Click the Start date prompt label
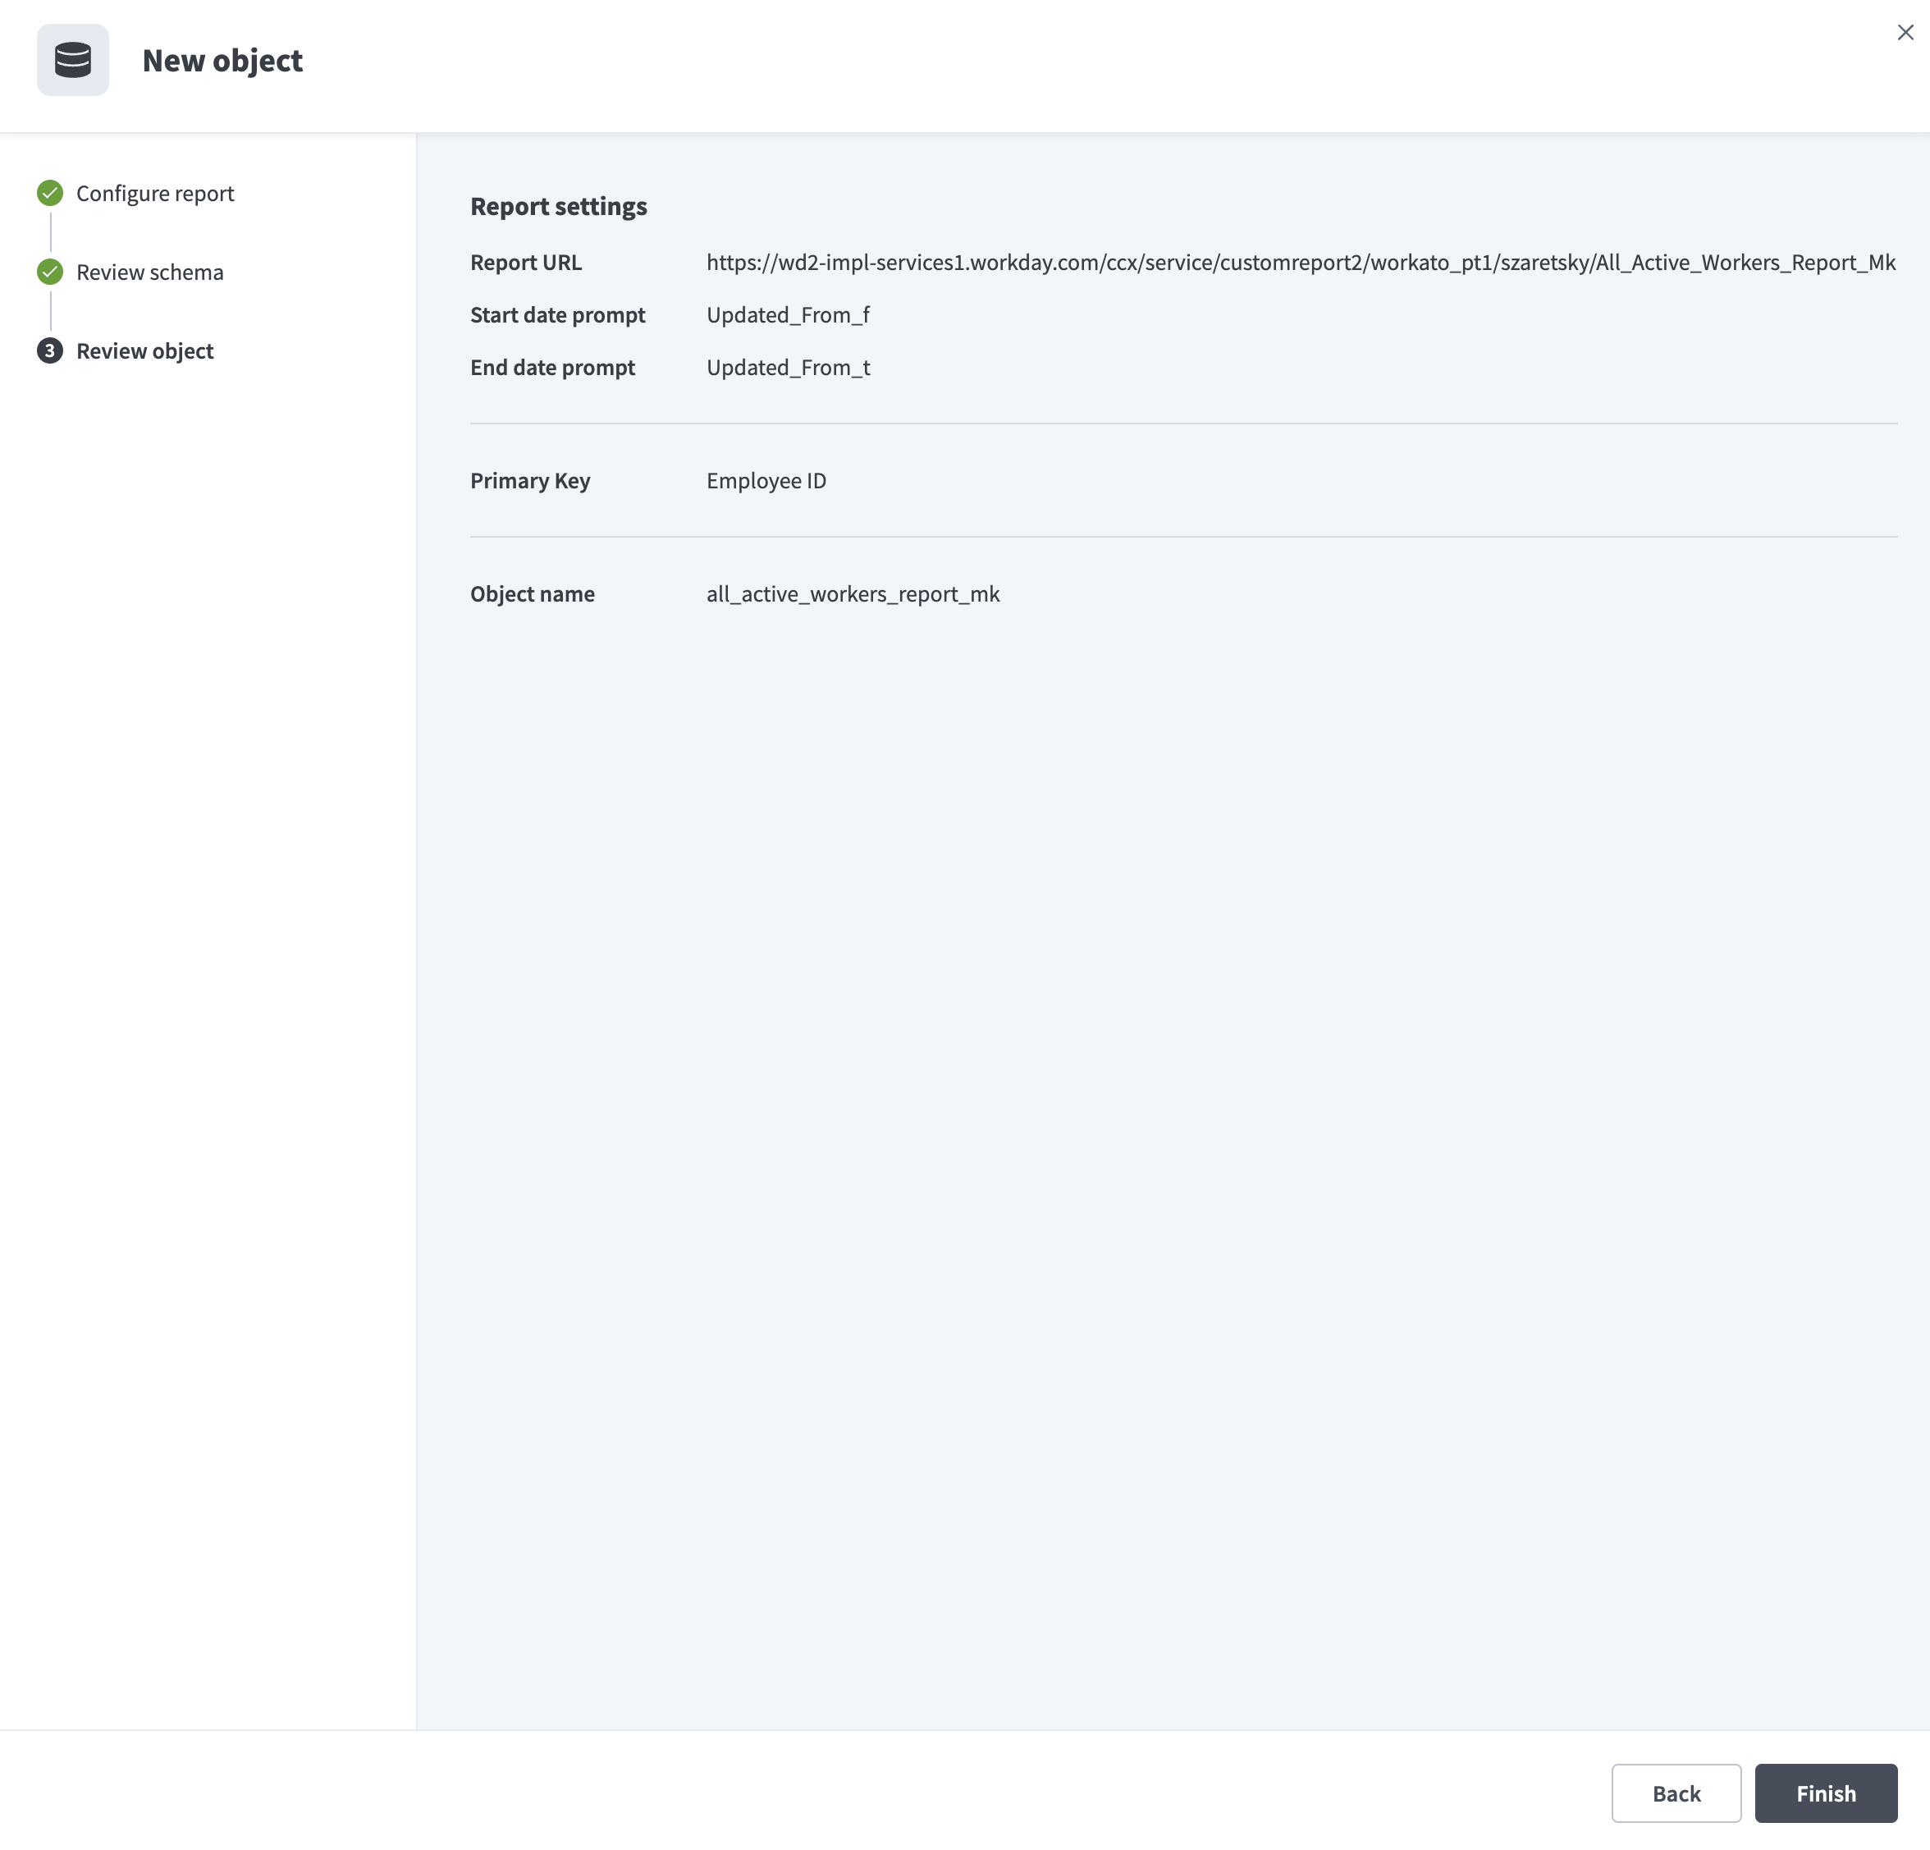This screenshot has height=1850, width=1930. pos(557,314)
